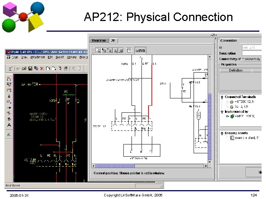The image size is (266, 199).
Task: Open the Edit menu in EPLAN
Action: (x=50, y=57)
